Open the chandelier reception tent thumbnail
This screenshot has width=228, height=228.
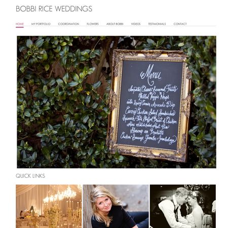tap(49, 206)
